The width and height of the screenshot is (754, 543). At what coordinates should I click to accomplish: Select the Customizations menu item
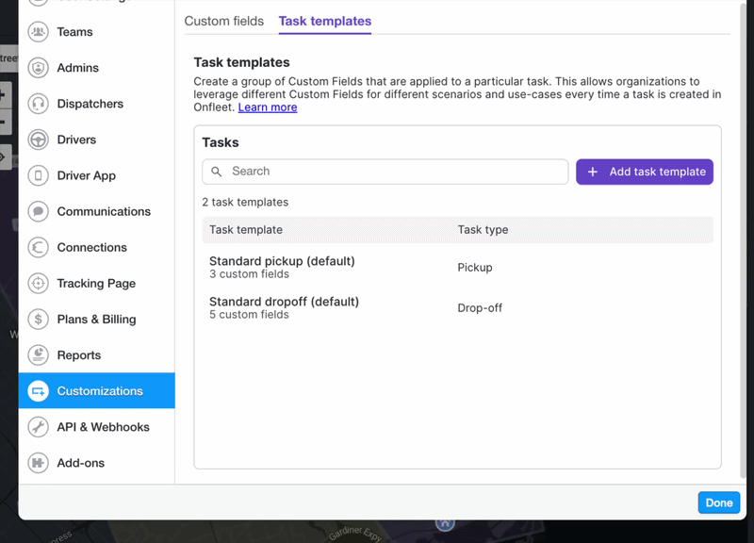[97, 390]
